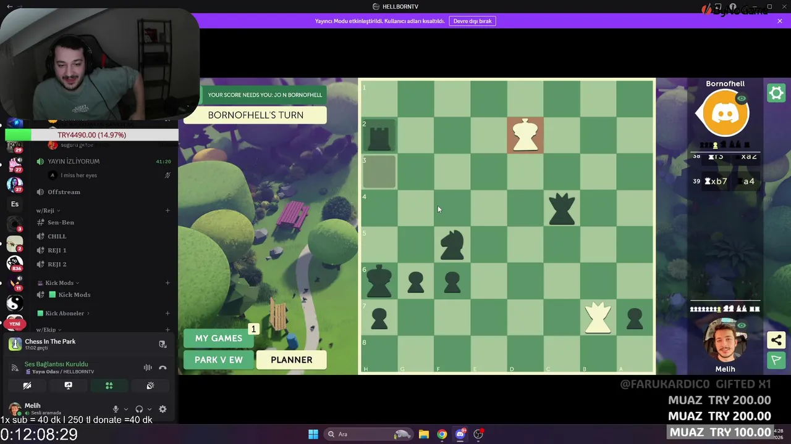Pop out Chess In The Park activity

tap(163, 344)
